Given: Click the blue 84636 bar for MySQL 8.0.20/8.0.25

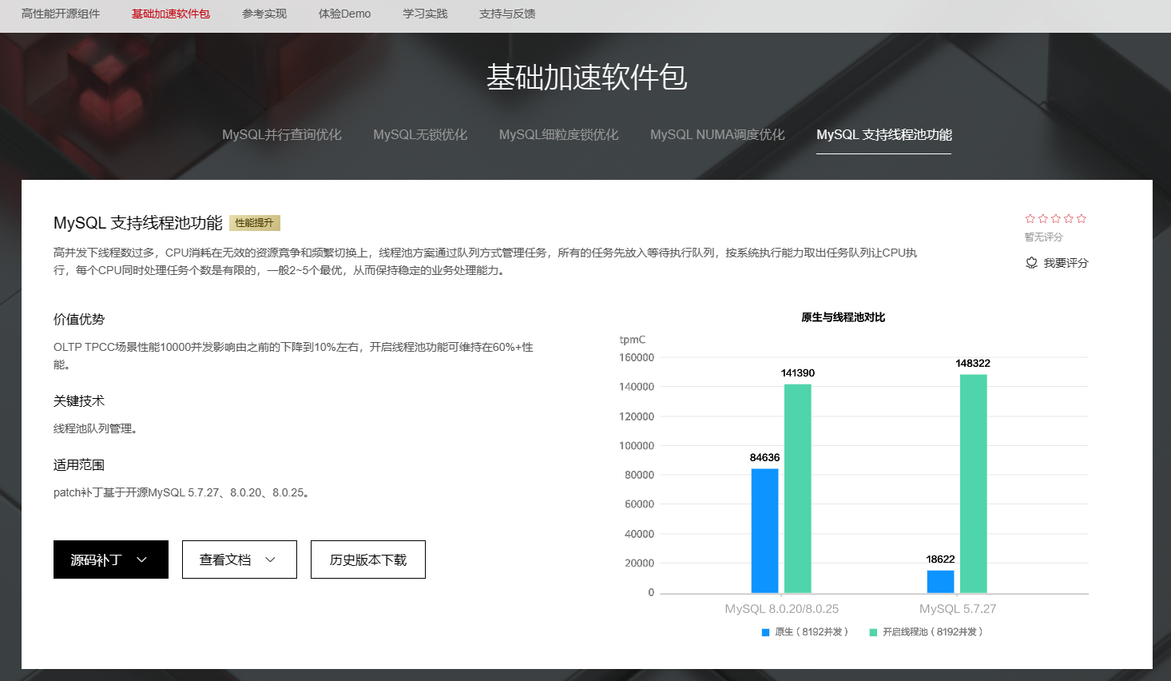Looking at the screenshot, I should (764, 531).
